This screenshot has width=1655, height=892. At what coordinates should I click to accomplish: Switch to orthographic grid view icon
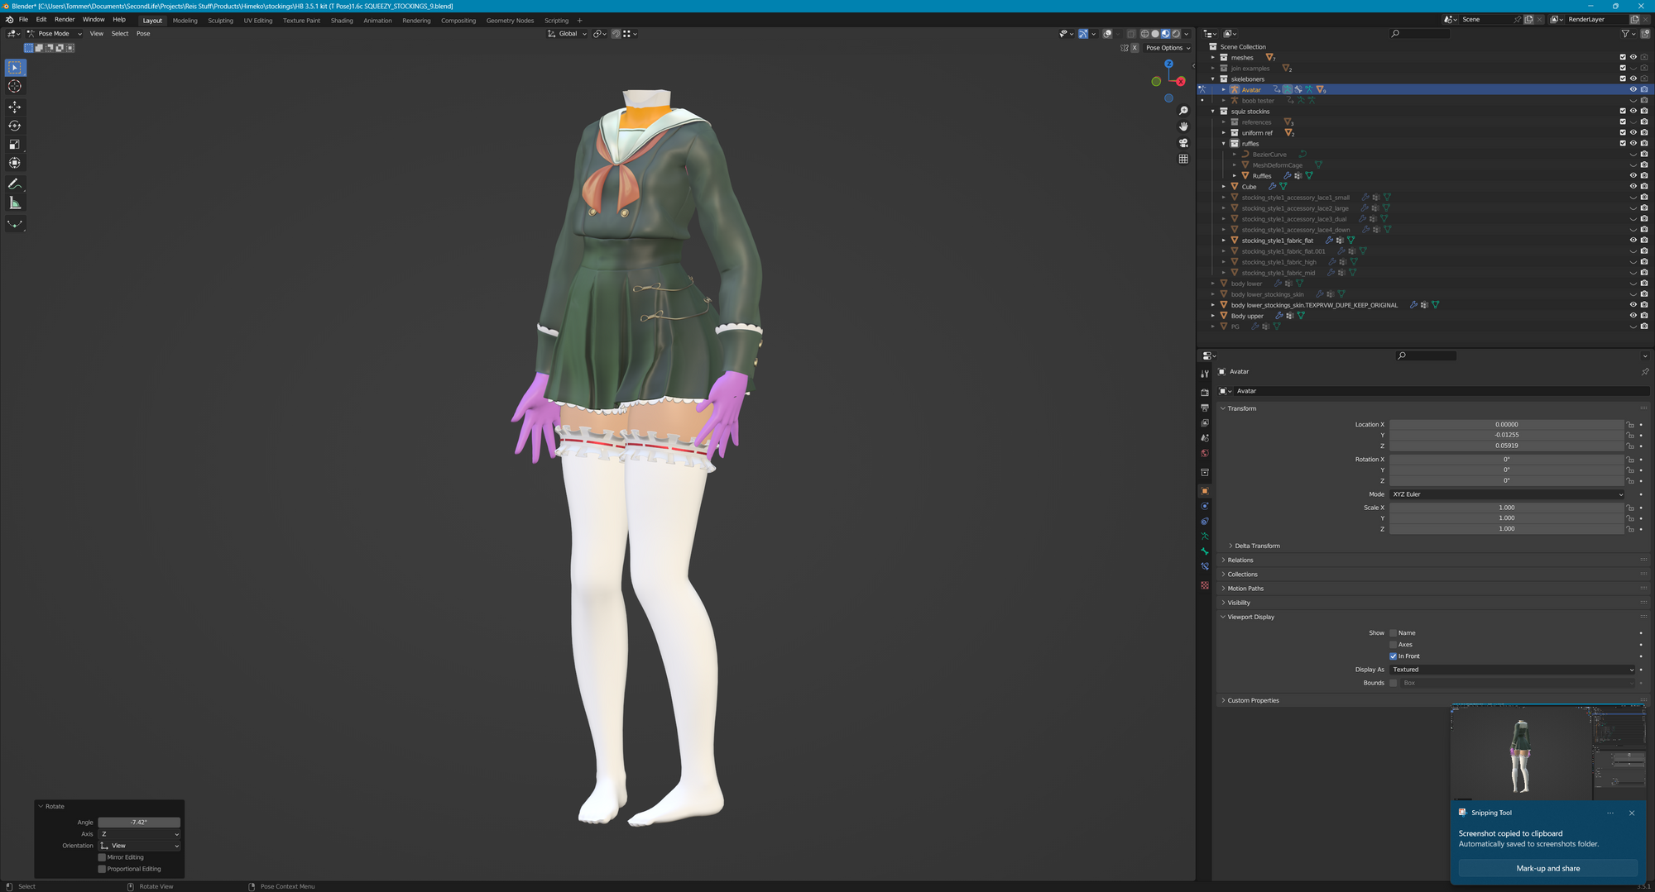coord(1183,159)
